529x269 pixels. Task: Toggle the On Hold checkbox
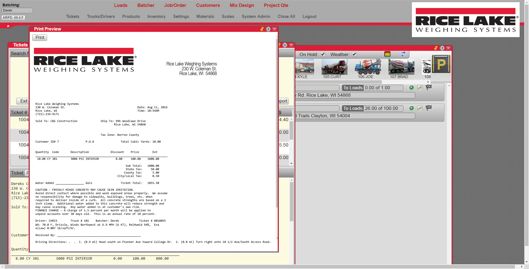click(323, 54)
